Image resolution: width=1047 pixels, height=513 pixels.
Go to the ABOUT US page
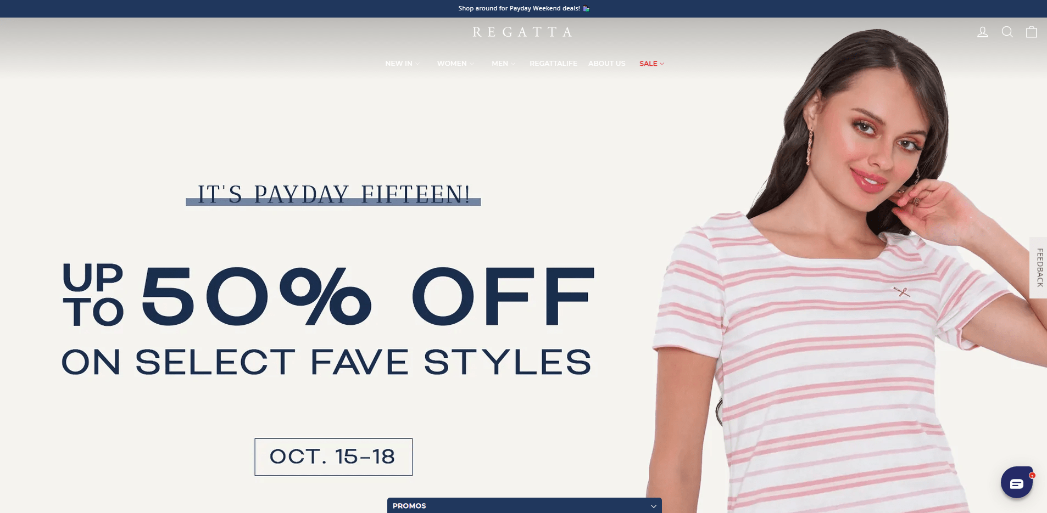click(606, 64)
